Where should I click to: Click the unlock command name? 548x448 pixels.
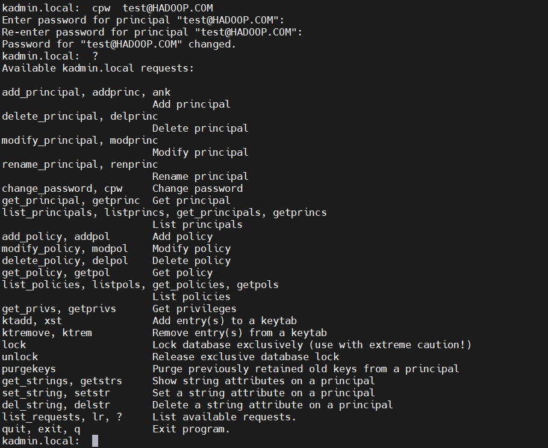click(20, 357)
